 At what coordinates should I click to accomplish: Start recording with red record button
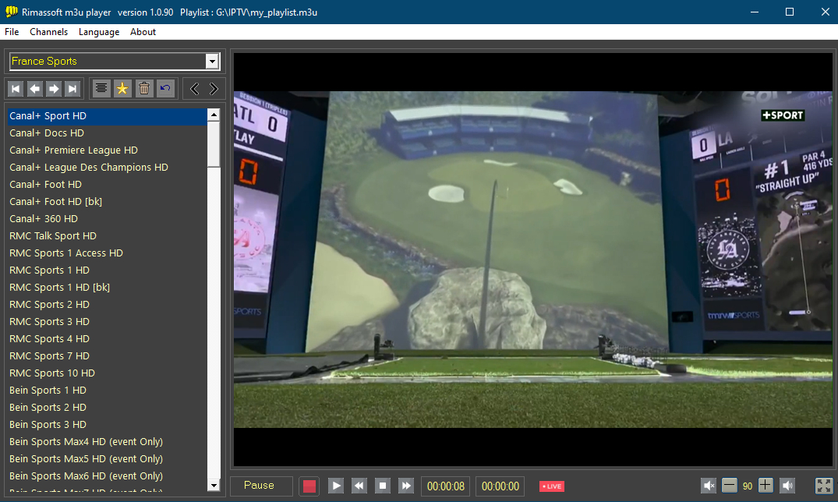(309, 486)
